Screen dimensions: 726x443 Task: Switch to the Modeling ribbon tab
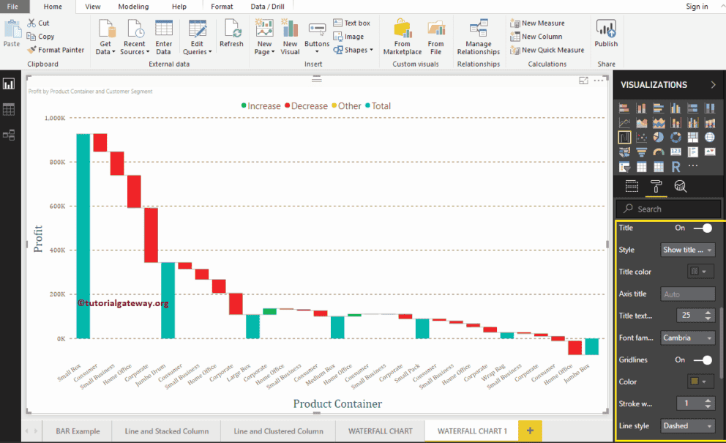tap(133, 6)
